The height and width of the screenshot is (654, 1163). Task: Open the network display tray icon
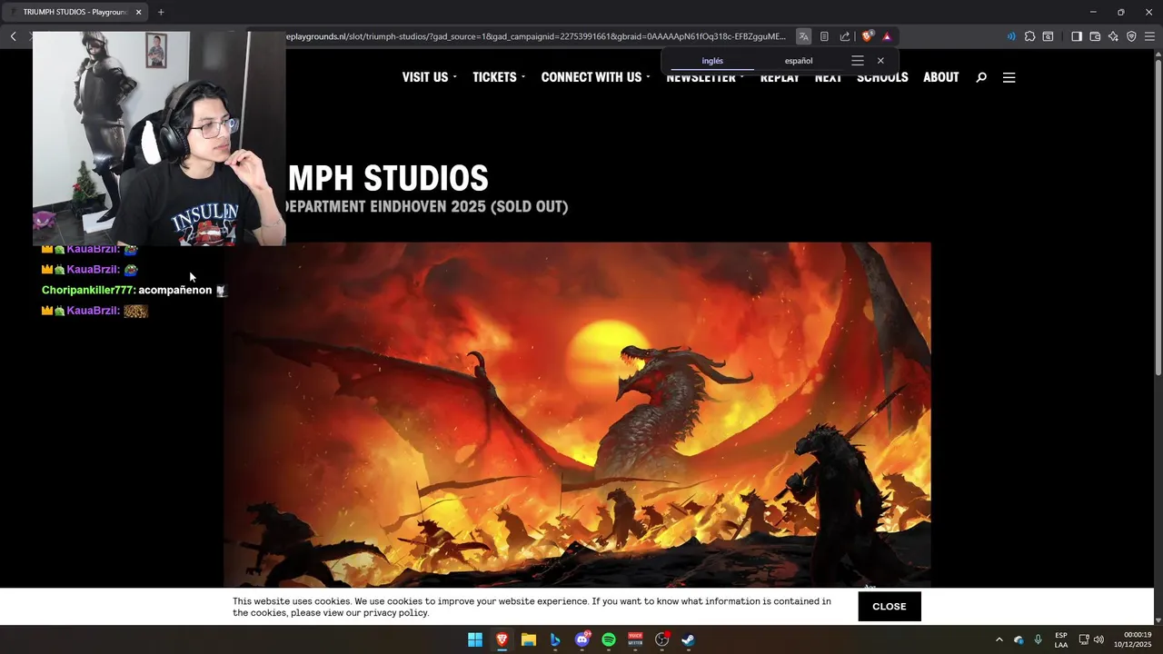pyautogui.click(x=1084, y=639)
